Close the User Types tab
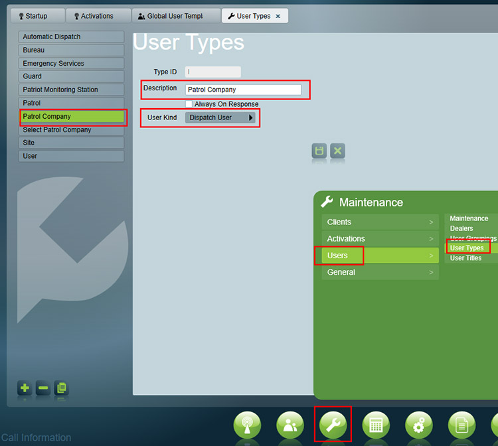The image size is (498, 446). (278, 16)
